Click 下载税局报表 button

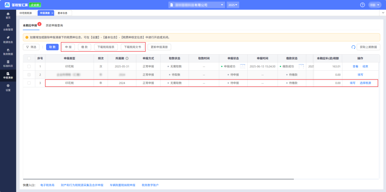(106, 47)
